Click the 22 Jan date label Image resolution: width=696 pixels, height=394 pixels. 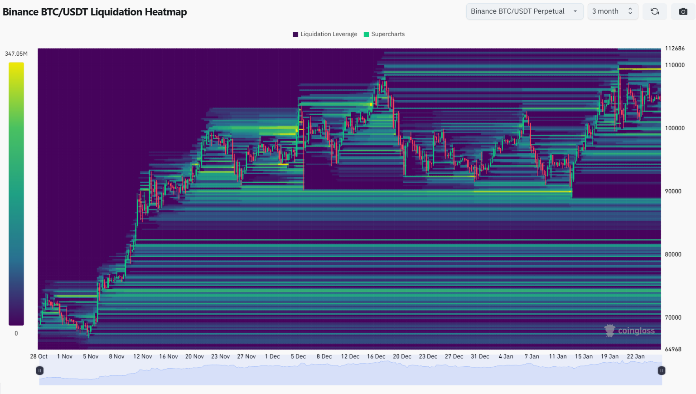[636, 356]
